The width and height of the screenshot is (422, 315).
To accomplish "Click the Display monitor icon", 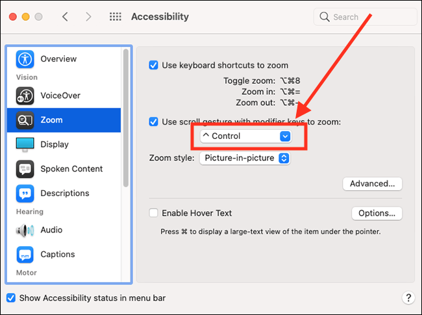I will point(25,144).
